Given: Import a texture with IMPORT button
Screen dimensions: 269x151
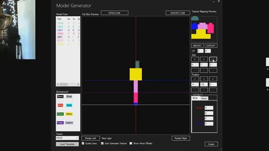Looking at the screenshot, I should coord(197,46).
